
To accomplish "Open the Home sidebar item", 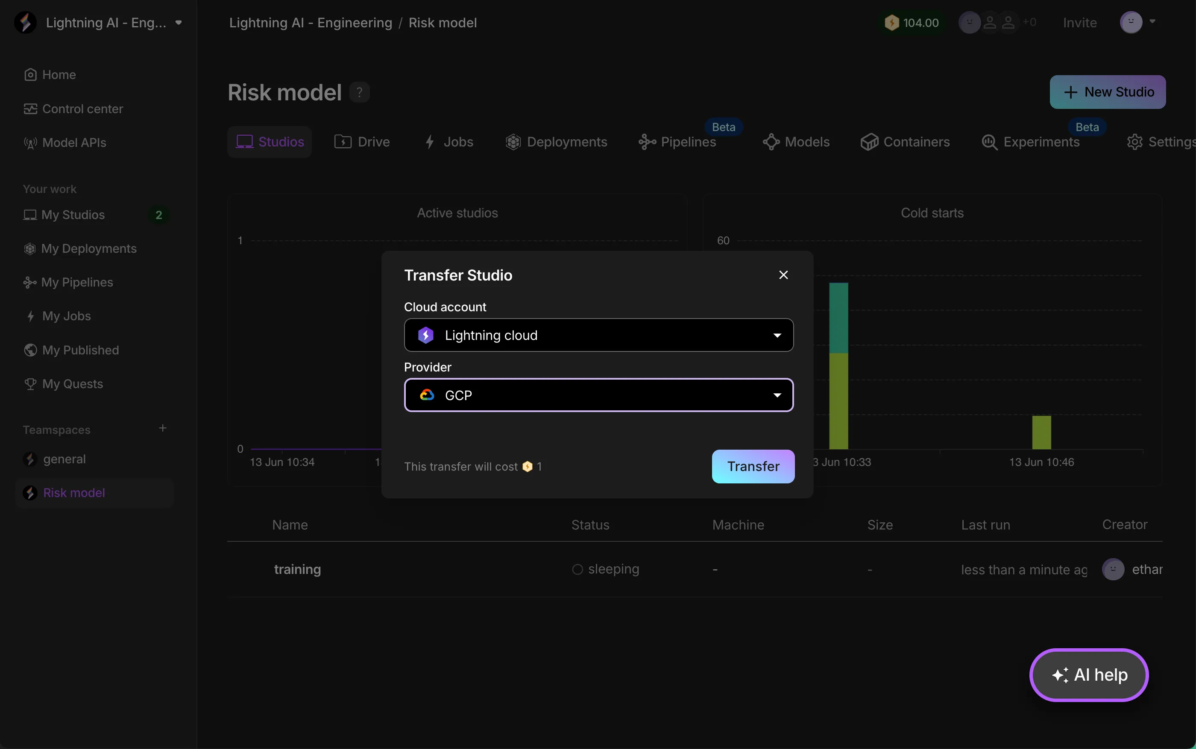I will pos(50,75).
